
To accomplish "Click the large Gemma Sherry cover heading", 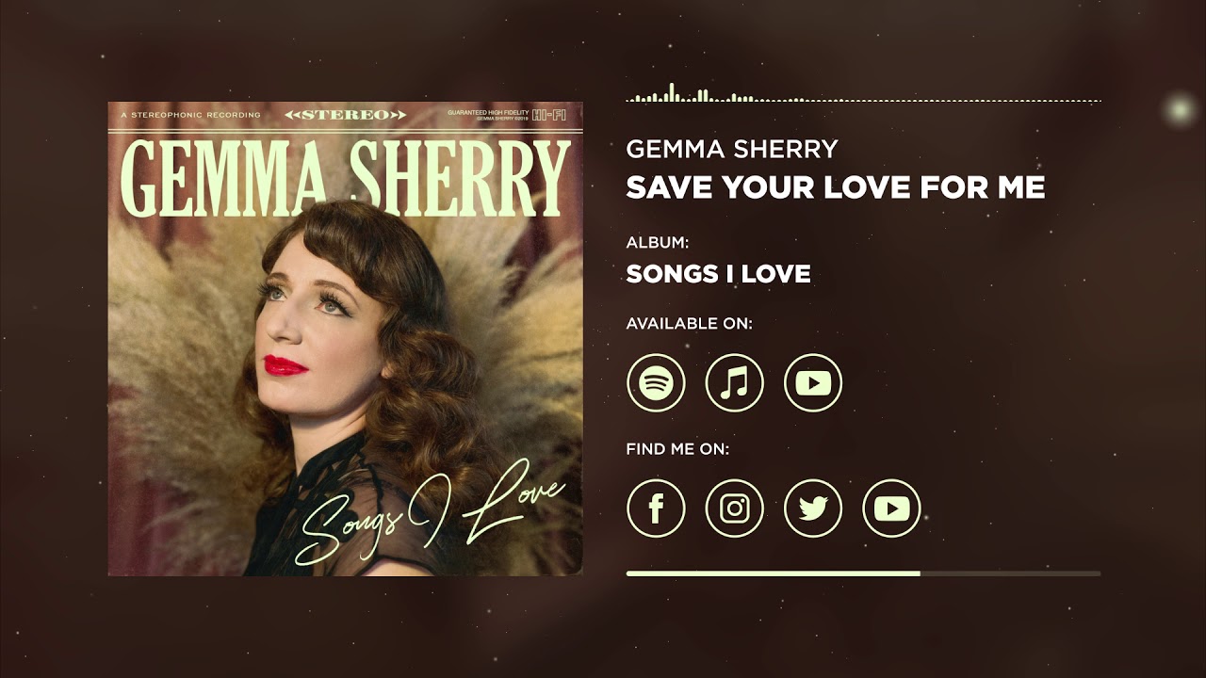I will pos(346,179).
